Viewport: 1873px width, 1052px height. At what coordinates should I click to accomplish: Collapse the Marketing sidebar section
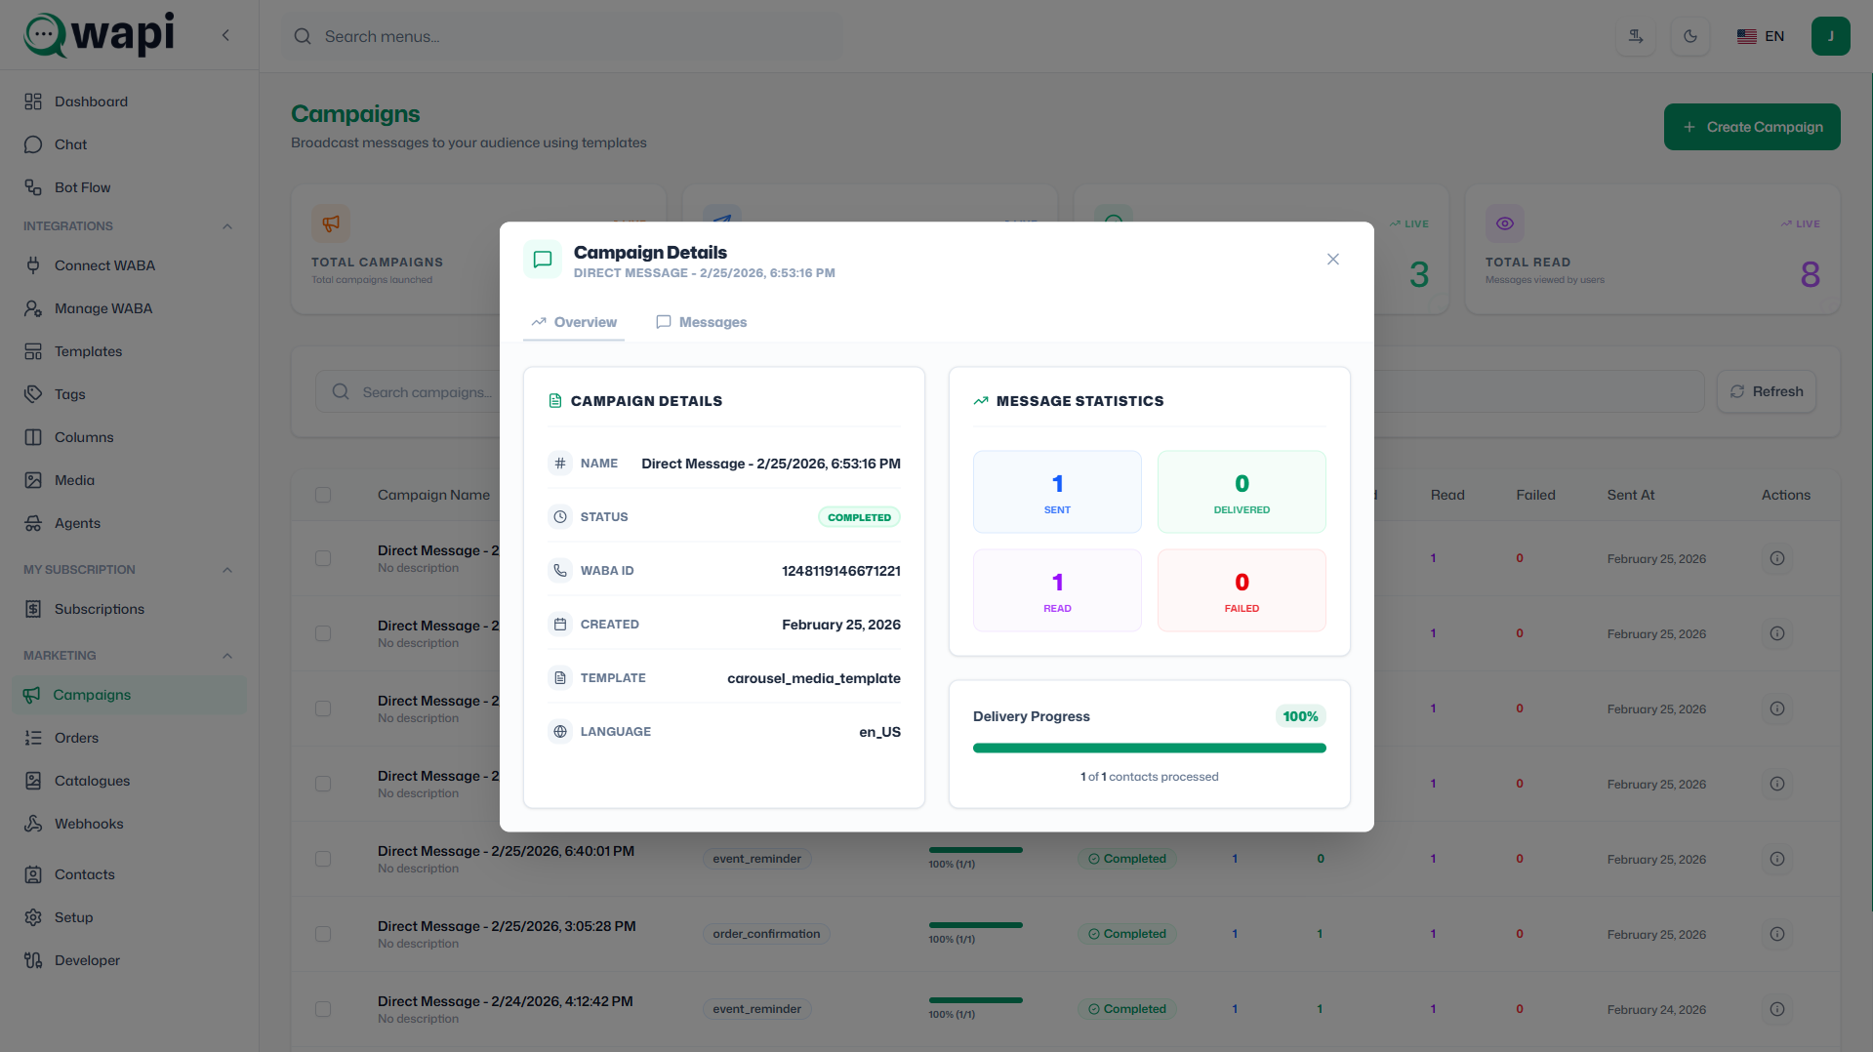coord(227,656)
